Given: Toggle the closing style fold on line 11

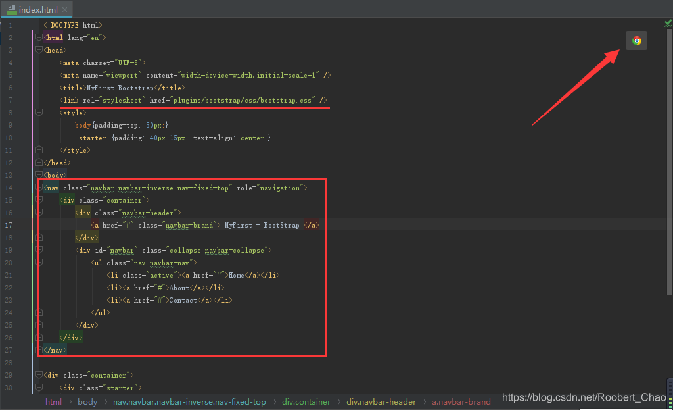Looking at the screenshot, I should point(39,150).
